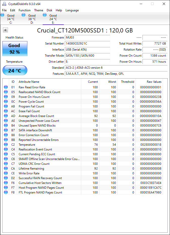
Task: Click the Crucial_CT120M500SSD1 disk title
Action: click(x=85, y=30)
